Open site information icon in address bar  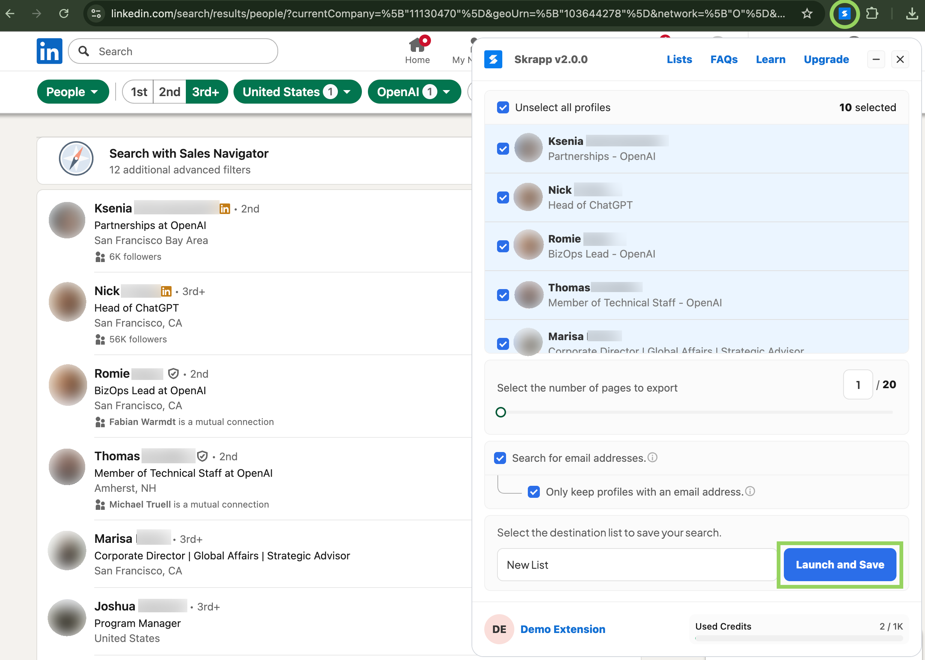tap(96, 14)
